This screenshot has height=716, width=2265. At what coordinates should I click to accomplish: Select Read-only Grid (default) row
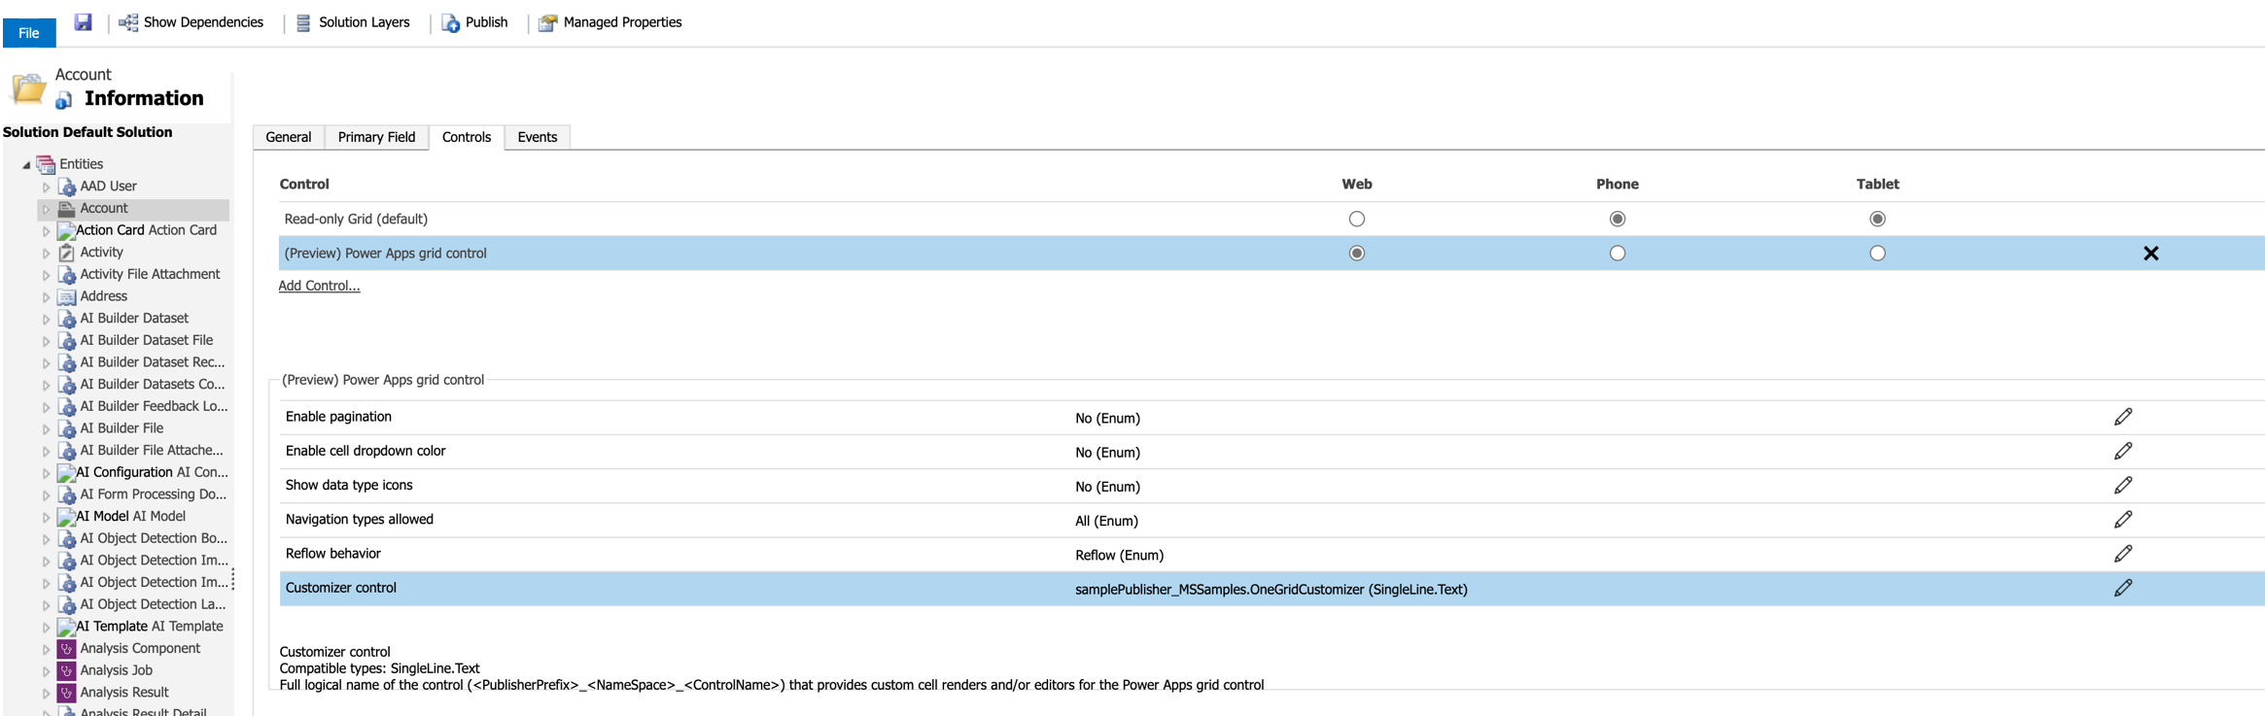pos(1272,220)
